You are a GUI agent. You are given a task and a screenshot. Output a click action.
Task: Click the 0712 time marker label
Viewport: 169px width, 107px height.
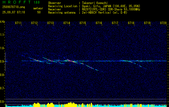pyautogui.click(x=34, y=23)
